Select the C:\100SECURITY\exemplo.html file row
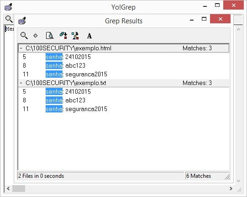247x197 pixels. click(x=124, y=48)
